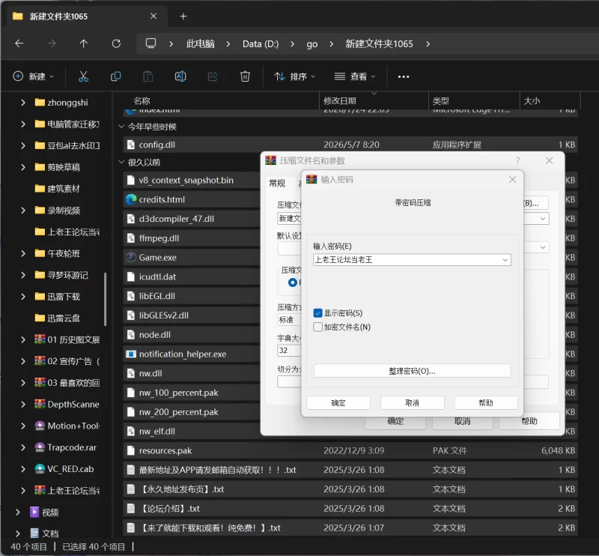The height and width of the screenshot is (556, 599).
Task: Select VC_RED.cab in the sidebar
Action: pos(70,469)
